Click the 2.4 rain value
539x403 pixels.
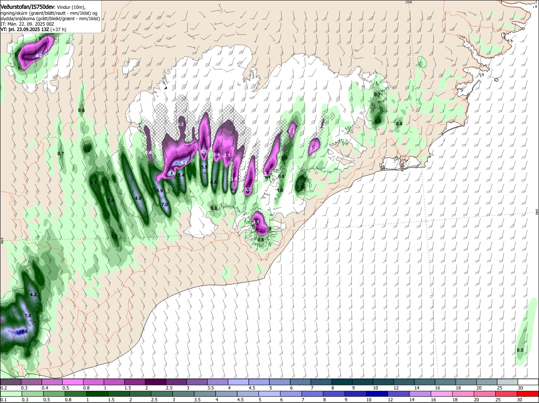[x=111, y=201]
